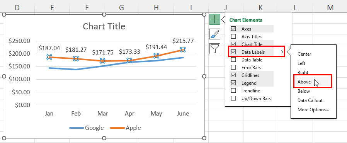The height and width of the screenshot is (143, 347).
Task: Toggle the Gridlines checkbox
Action: coord(233,75)
